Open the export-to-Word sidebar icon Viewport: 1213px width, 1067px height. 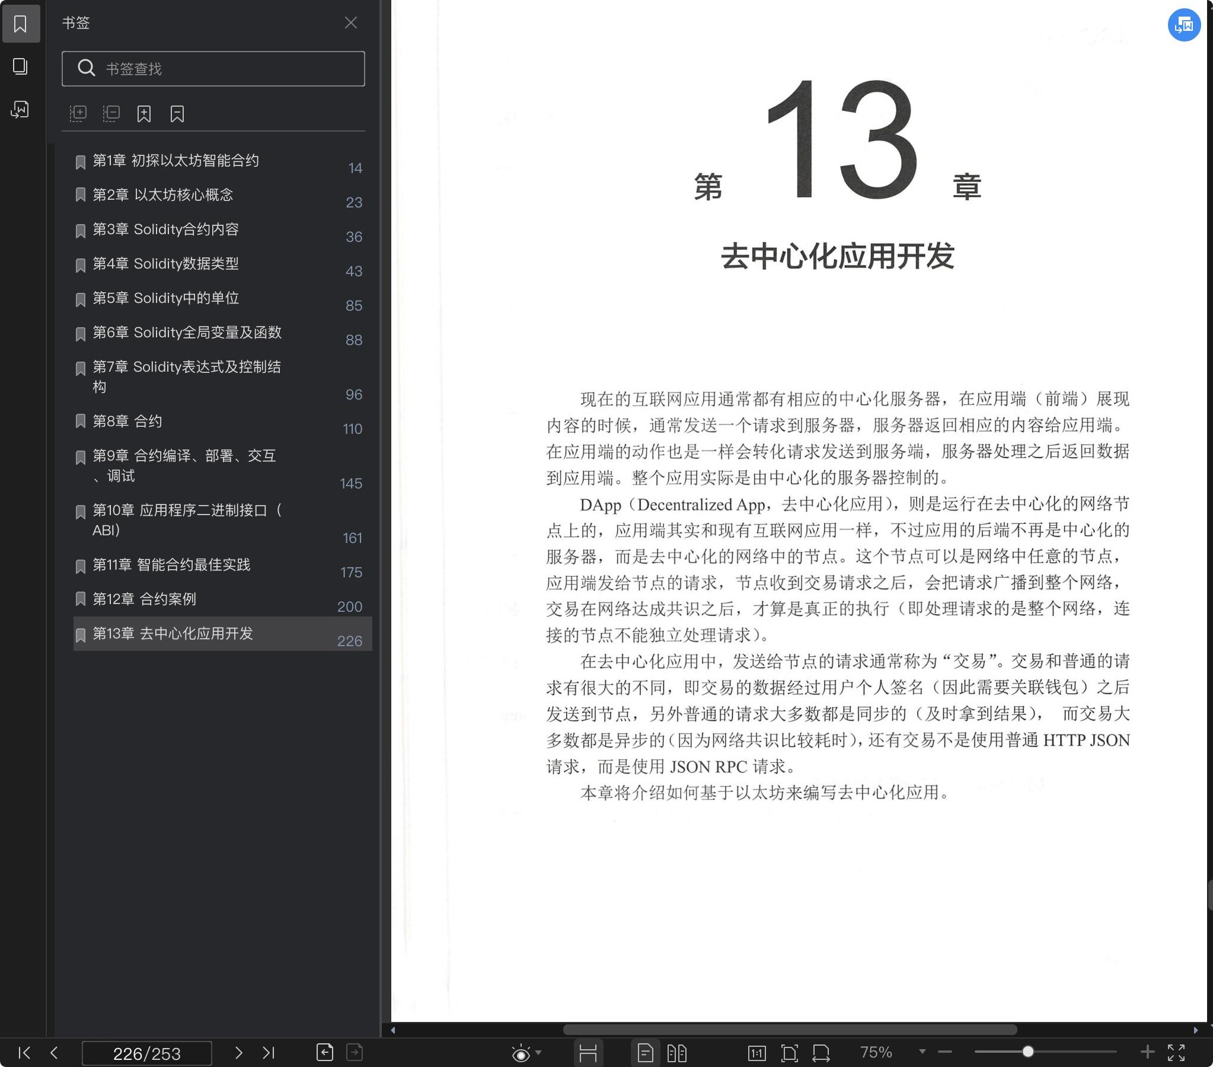point(21,110)
